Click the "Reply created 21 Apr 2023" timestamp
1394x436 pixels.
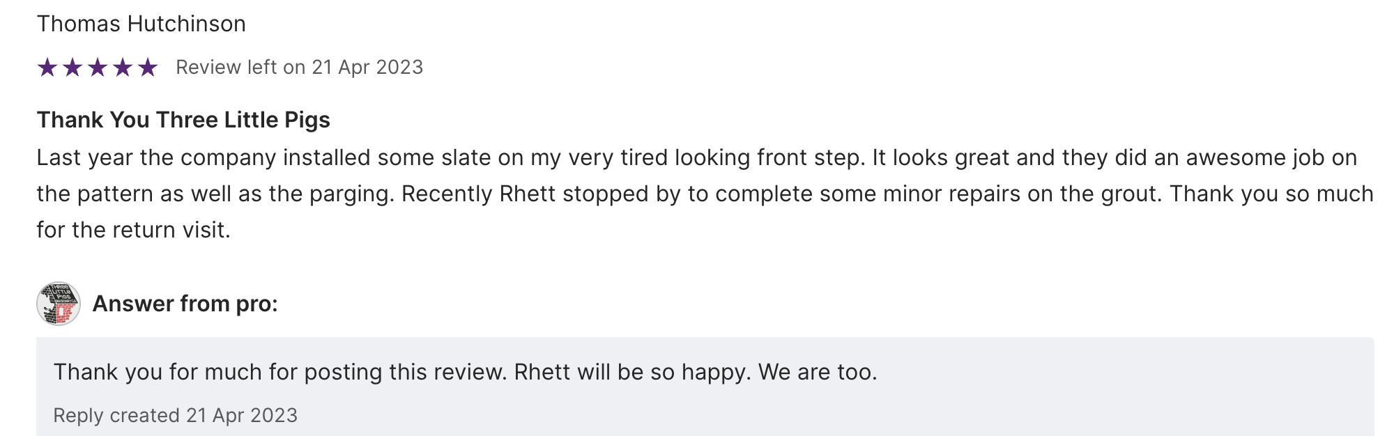(x=175, y=415)
